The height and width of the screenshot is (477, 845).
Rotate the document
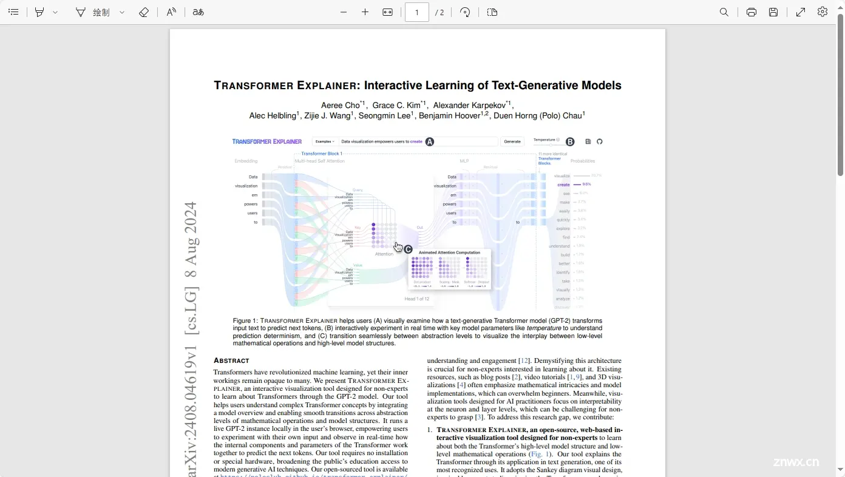coord(465,12)
